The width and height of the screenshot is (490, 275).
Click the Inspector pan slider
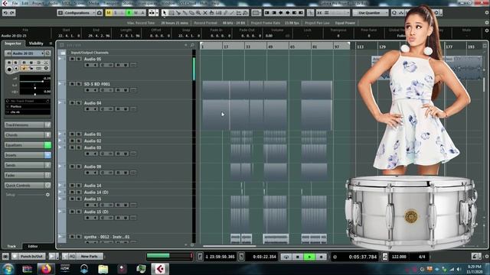tap(34, 88)
